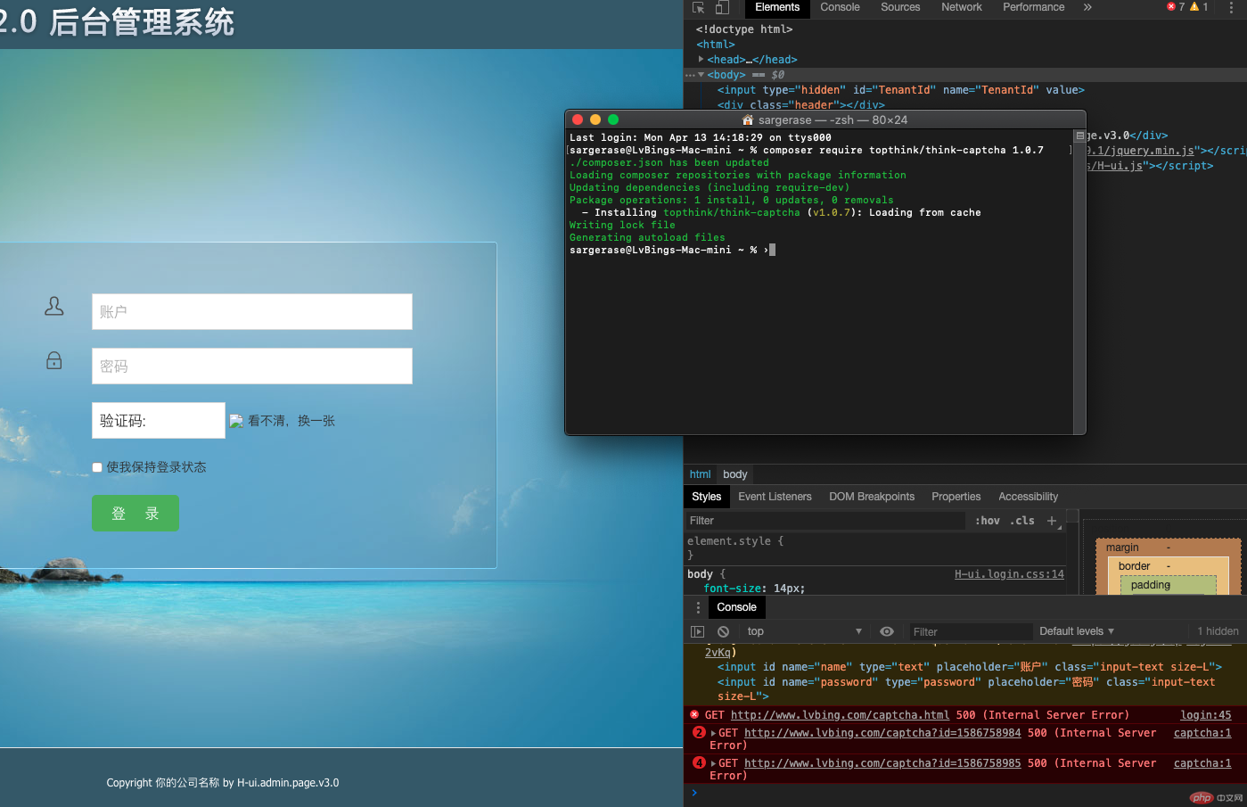Click the margin box in box model
The image size is (1247, 807).
1122,548
